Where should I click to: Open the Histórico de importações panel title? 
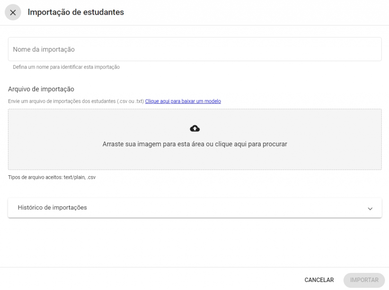(x=52, y=208)
